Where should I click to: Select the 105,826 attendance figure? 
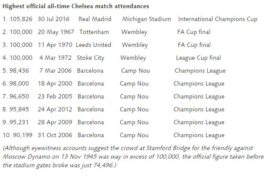pos(21,19)
